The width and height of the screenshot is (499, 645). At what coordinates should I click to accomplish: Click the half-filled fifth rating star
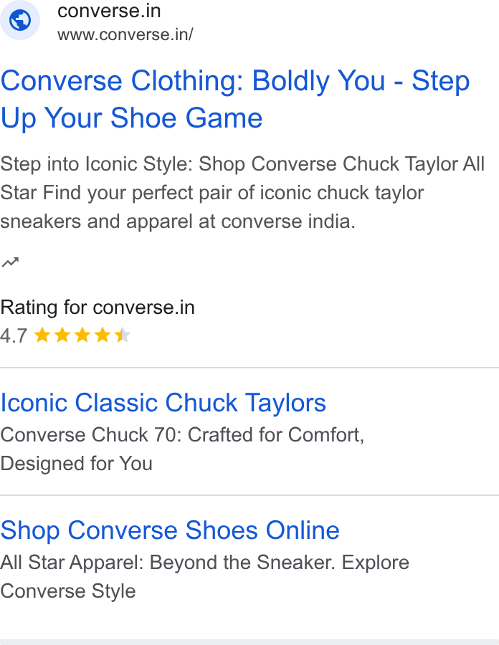point(123,335)
